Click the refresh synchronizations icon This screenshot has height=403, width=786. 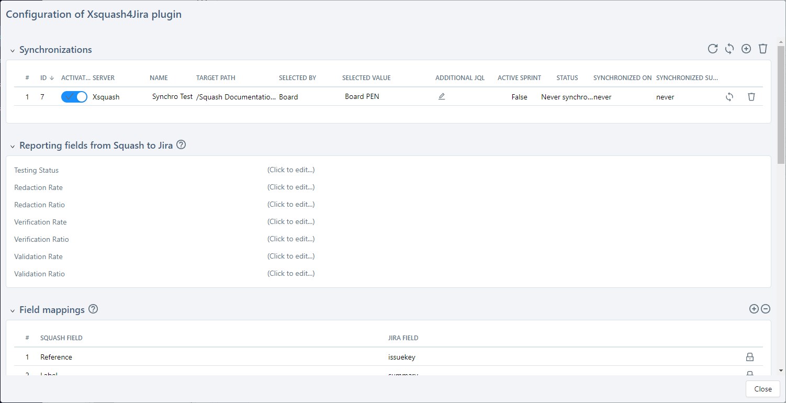click(x=713, y=48)
